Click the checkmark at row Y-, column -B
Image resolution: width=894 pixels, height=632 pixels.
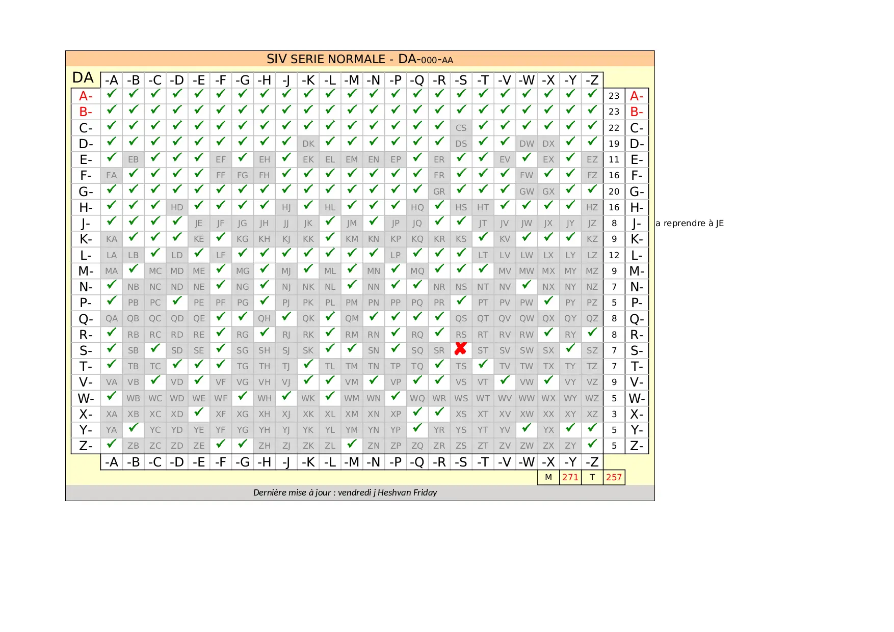click(133, 429)
